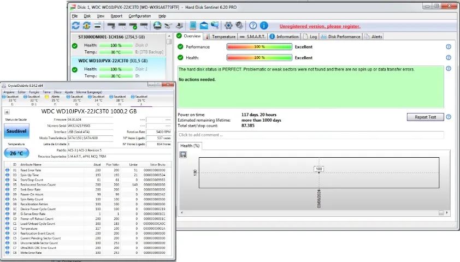460x262 pixels.
Task: Switch to the S.M.A.R.T. tab
Action: (x=253, y=37)
